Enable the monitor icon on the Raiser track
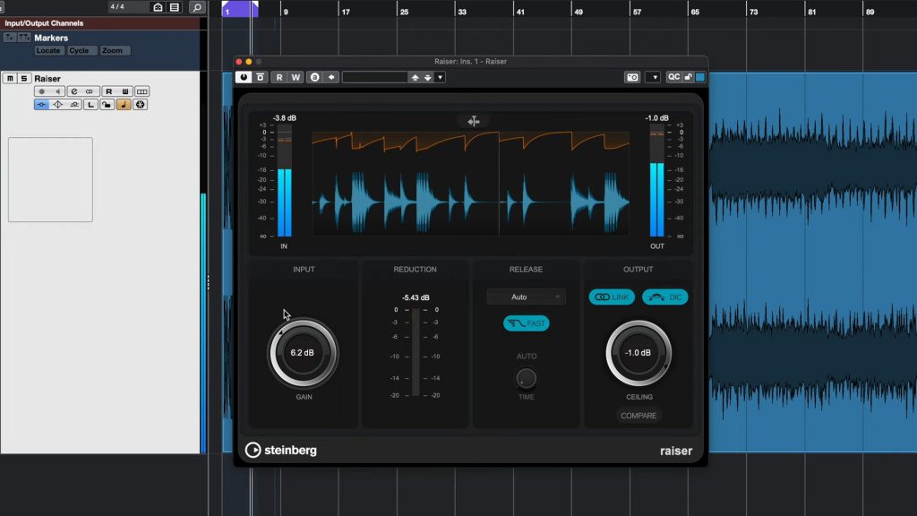Viewport: 917px width, 516px height. [x=57, y=90]
